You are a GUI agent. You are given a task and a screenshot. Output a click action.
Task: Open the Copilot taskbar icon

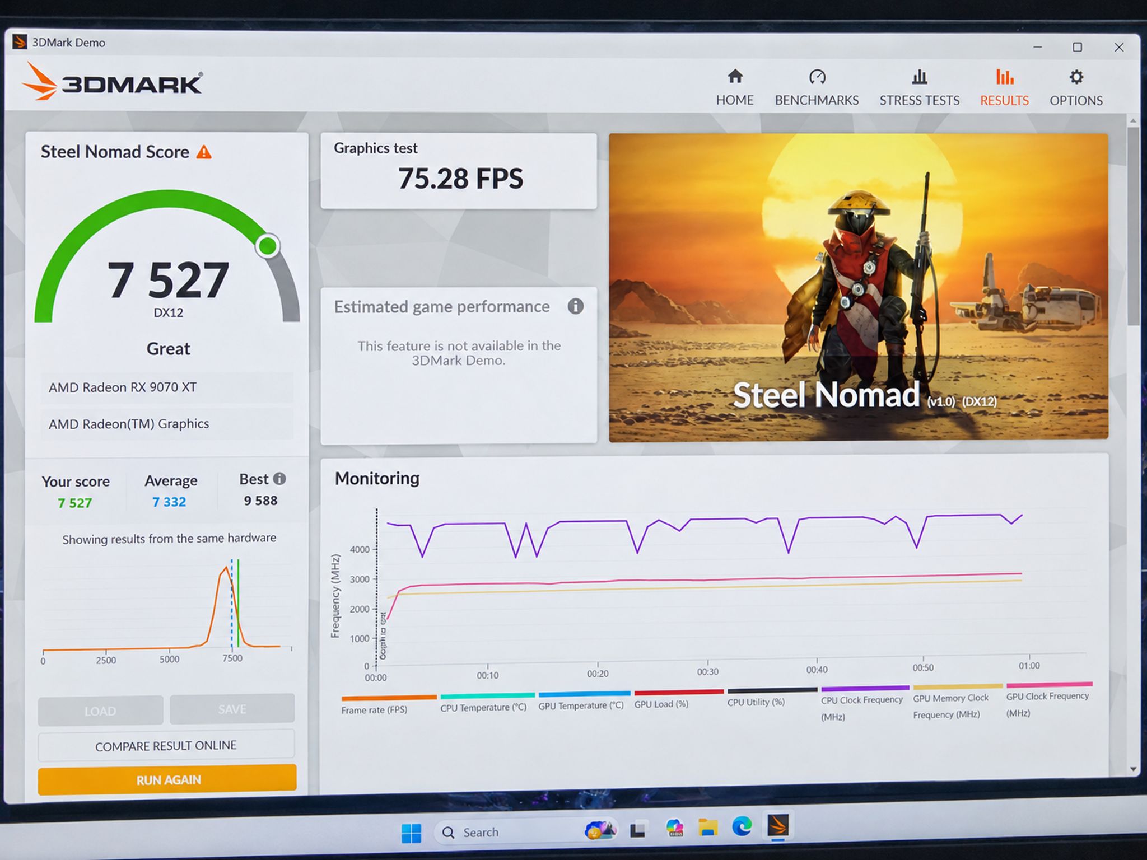[x=674, y=828]
